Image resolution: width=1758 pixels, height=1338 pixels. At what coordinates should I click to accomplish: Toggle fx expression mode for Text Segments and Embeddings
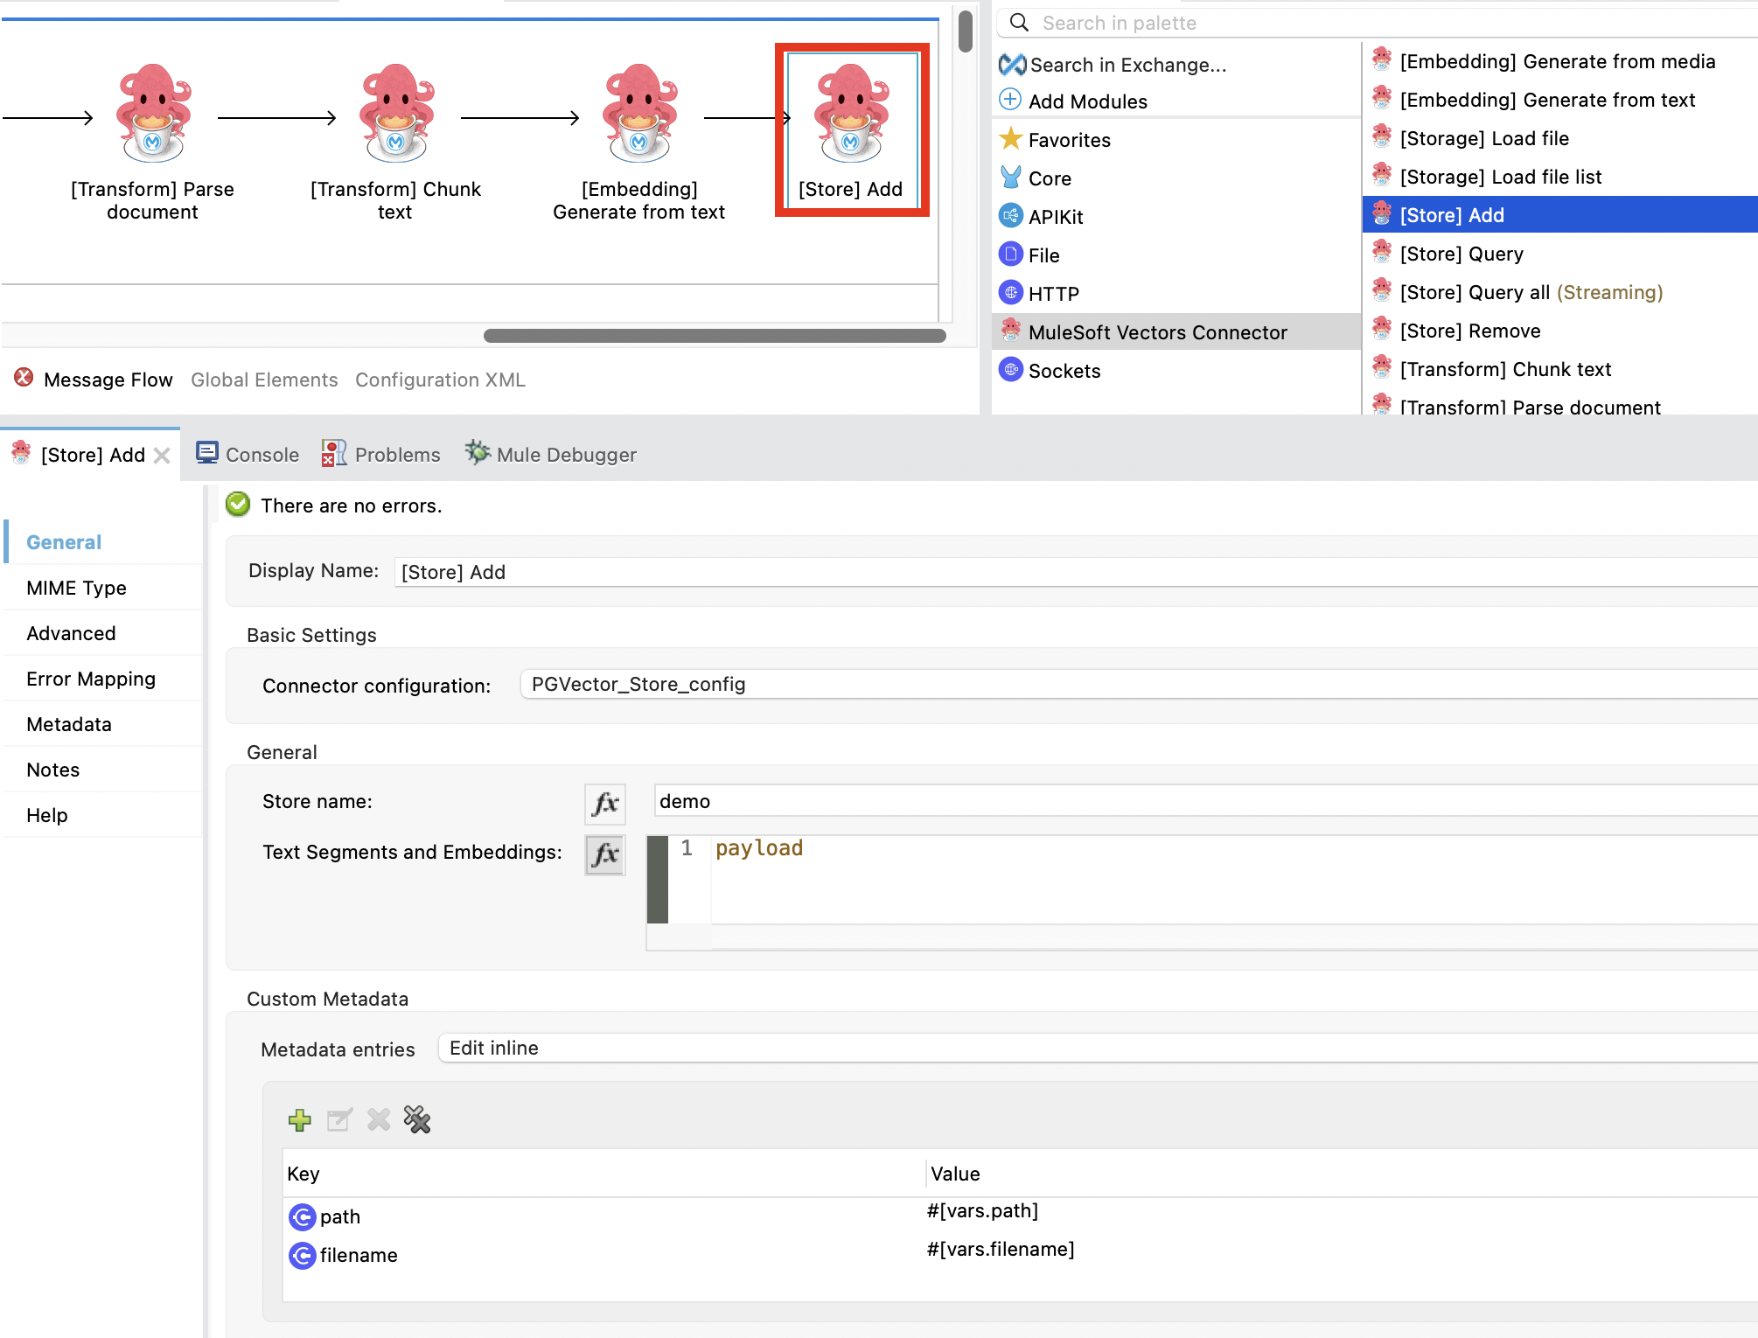[x=605, y=854]
